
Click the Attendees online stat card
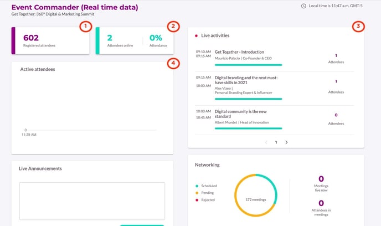click(119, 41)
